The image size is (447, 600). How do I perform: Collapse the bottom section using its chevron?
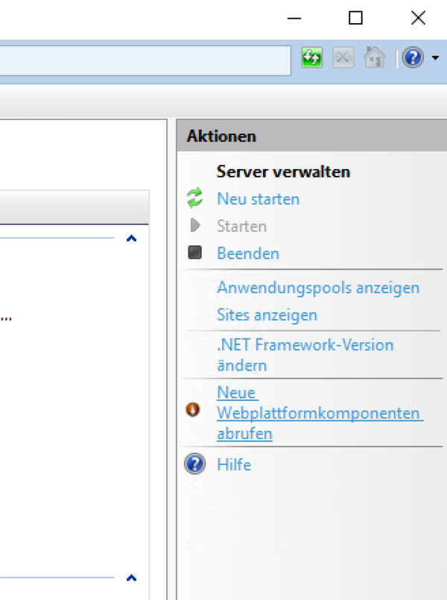(132, 577)
